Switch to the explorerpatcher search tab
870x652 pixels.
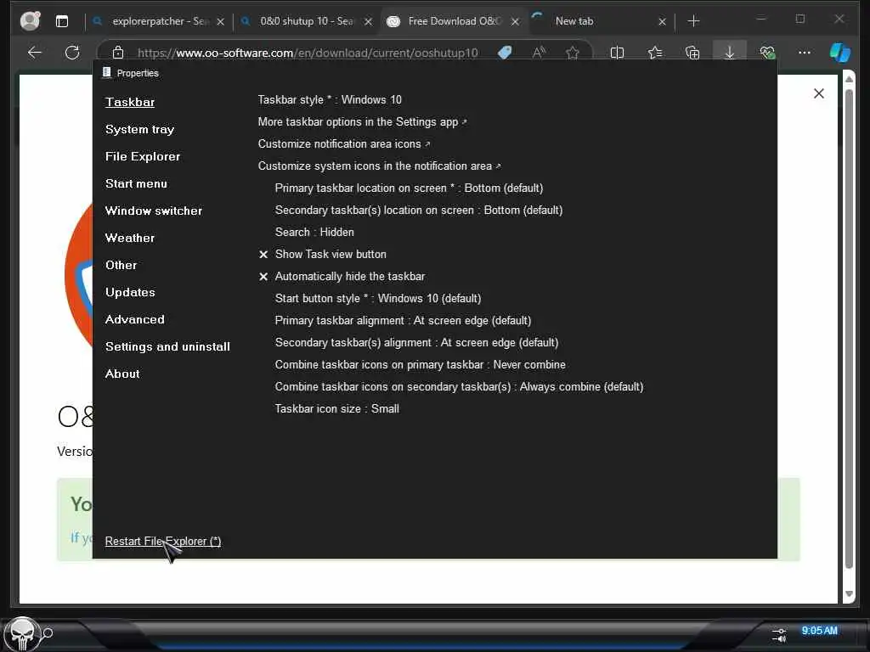[160, 21]
